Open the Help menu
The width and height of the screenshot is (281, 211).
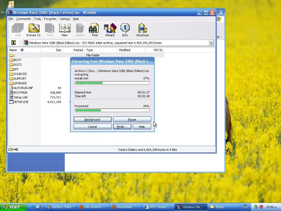(x=76, y=19)
